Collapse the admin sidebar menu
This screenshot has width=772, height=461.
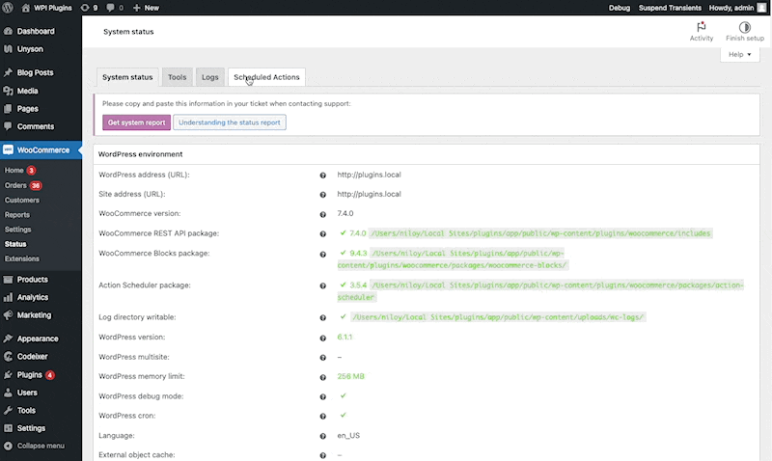coord(34,446)
